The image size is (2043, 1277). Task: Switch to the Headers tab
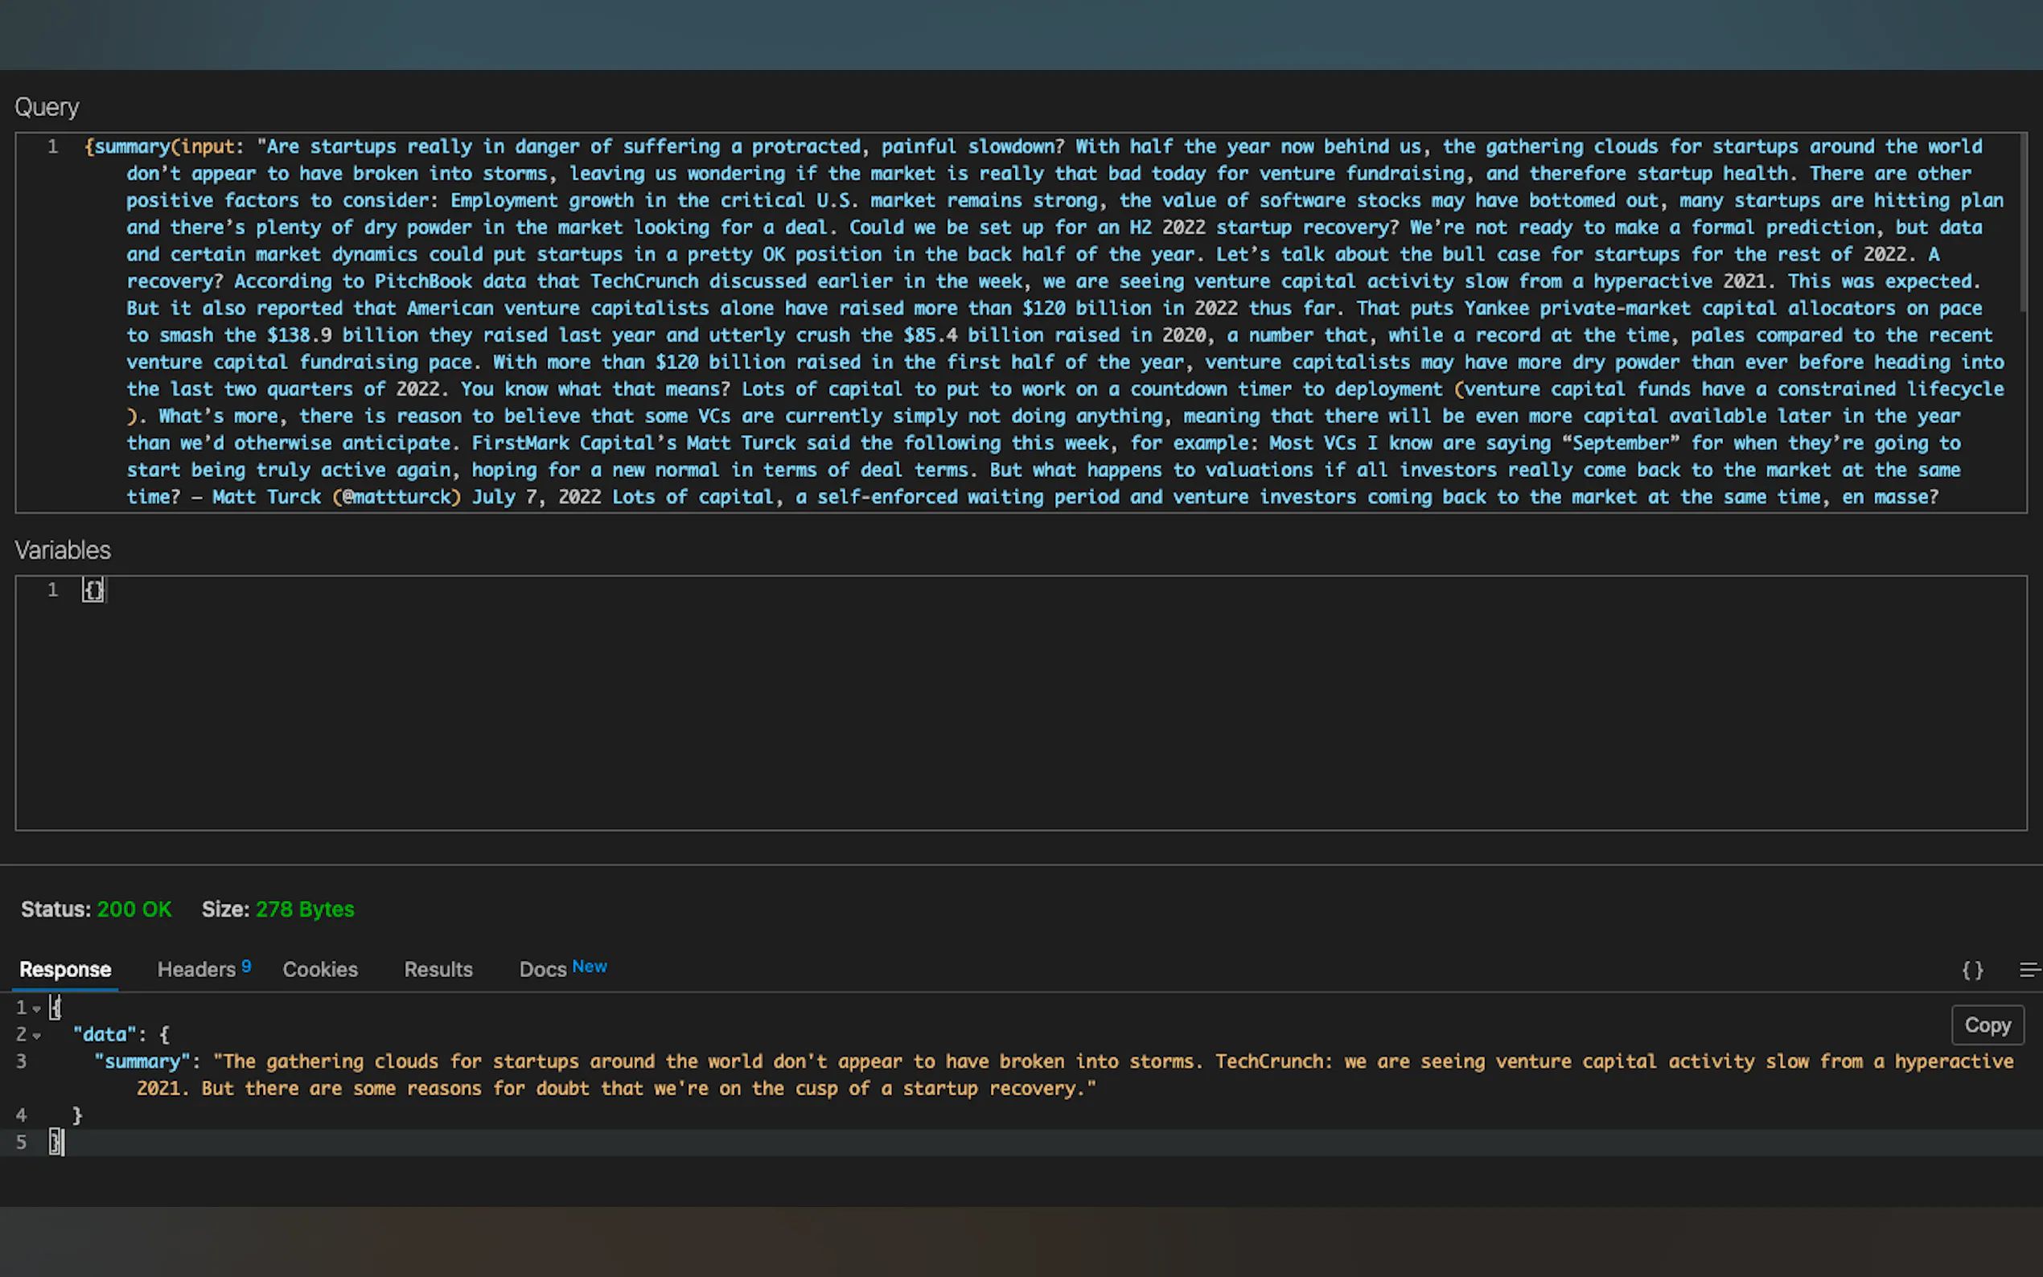pos(196,970)
